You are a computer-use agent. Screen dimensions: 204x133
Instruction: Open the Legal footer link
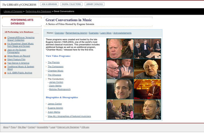[x=53, y=127]
